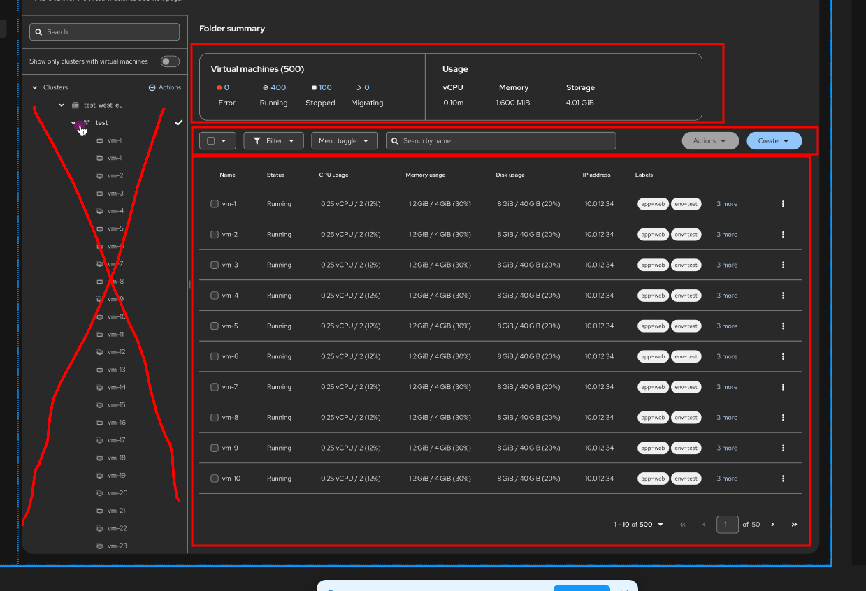Open kebab menu for vm-6 row

click(783, 356)
